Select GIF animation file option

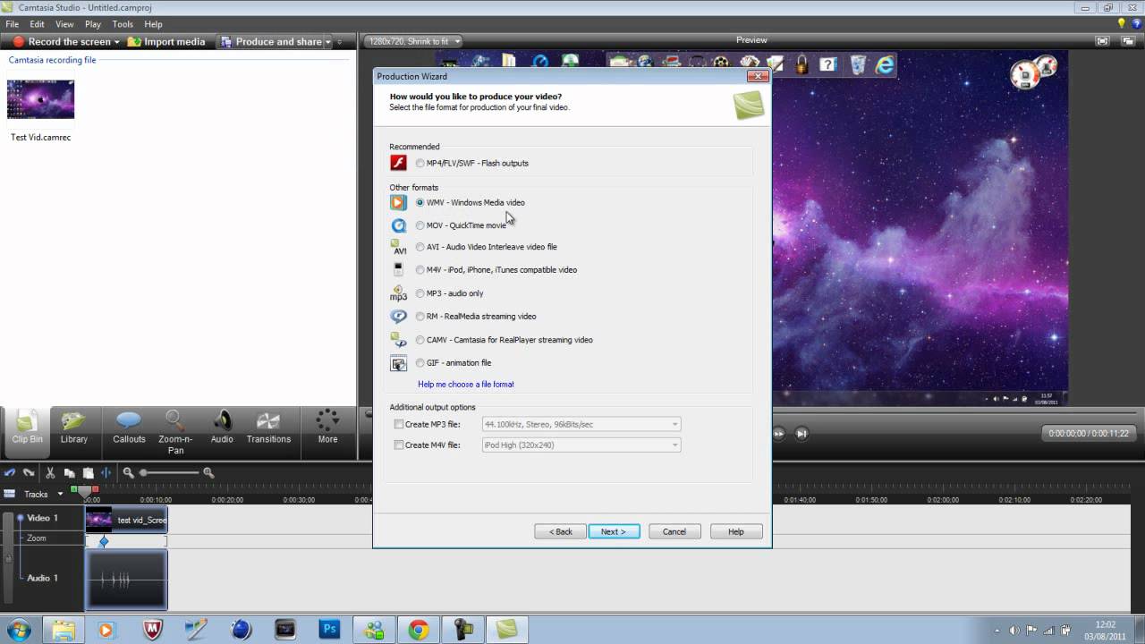tap(420, 362)
